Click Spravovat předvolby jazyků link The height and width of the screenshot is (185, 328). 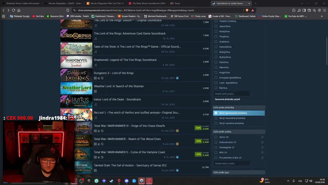[227, 99]
